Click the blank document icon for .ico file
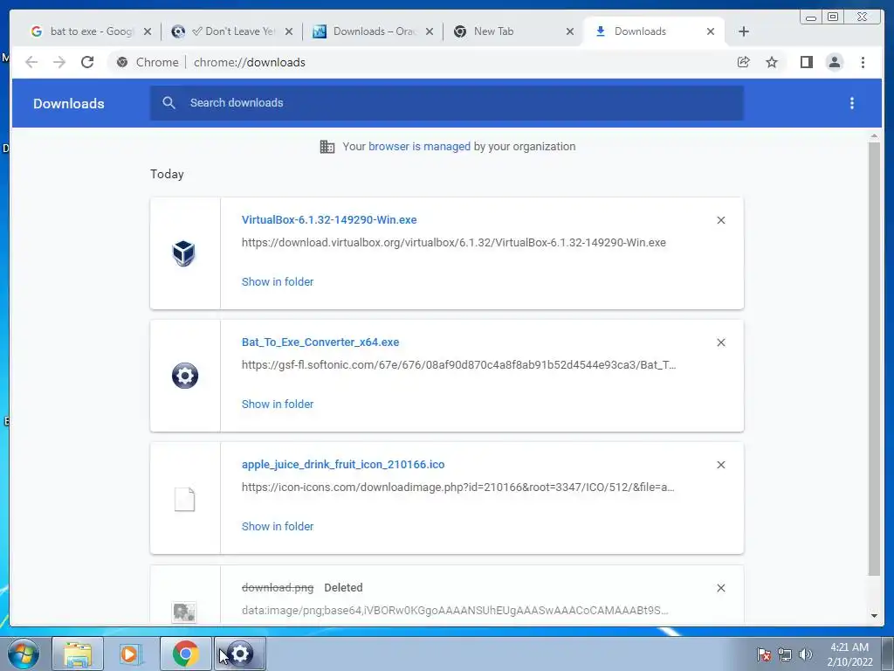Viewport: 894px width, 671px height. click(184, 499)
